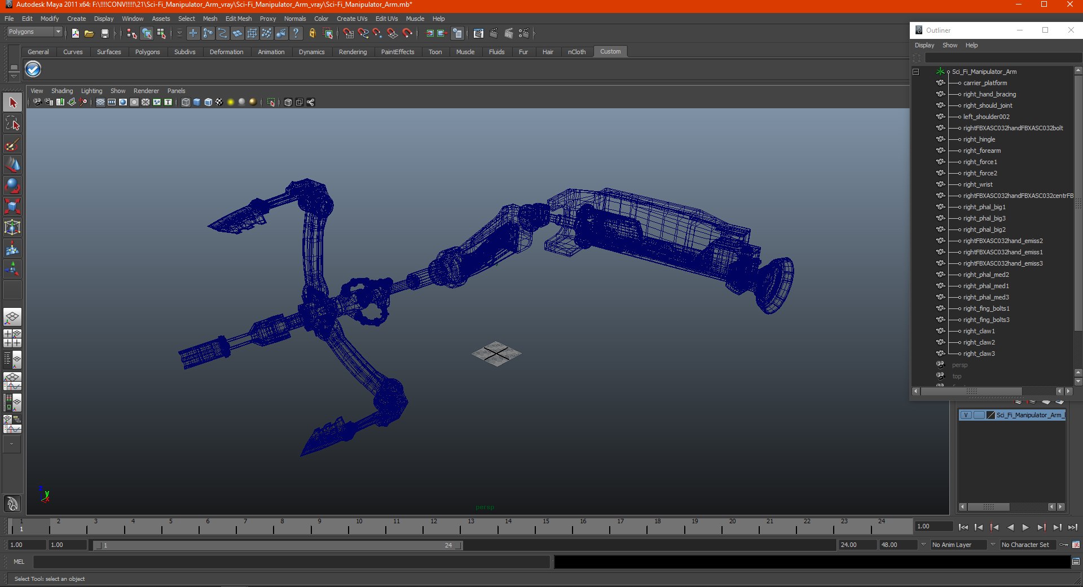1083x587 pixels.
Task: Select carrier_platform node in Outliner
Action: [x=985, y=83]
